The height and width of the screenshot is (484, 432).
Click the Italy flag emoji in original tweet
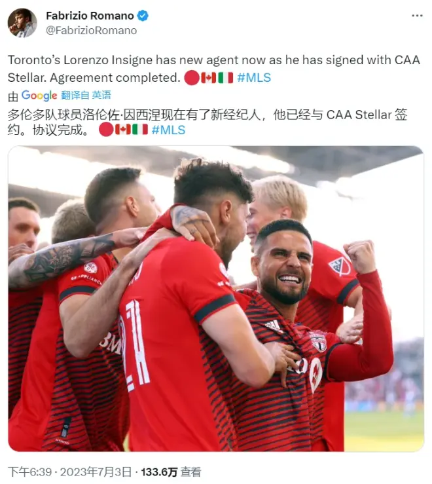[x=226, y=77]
